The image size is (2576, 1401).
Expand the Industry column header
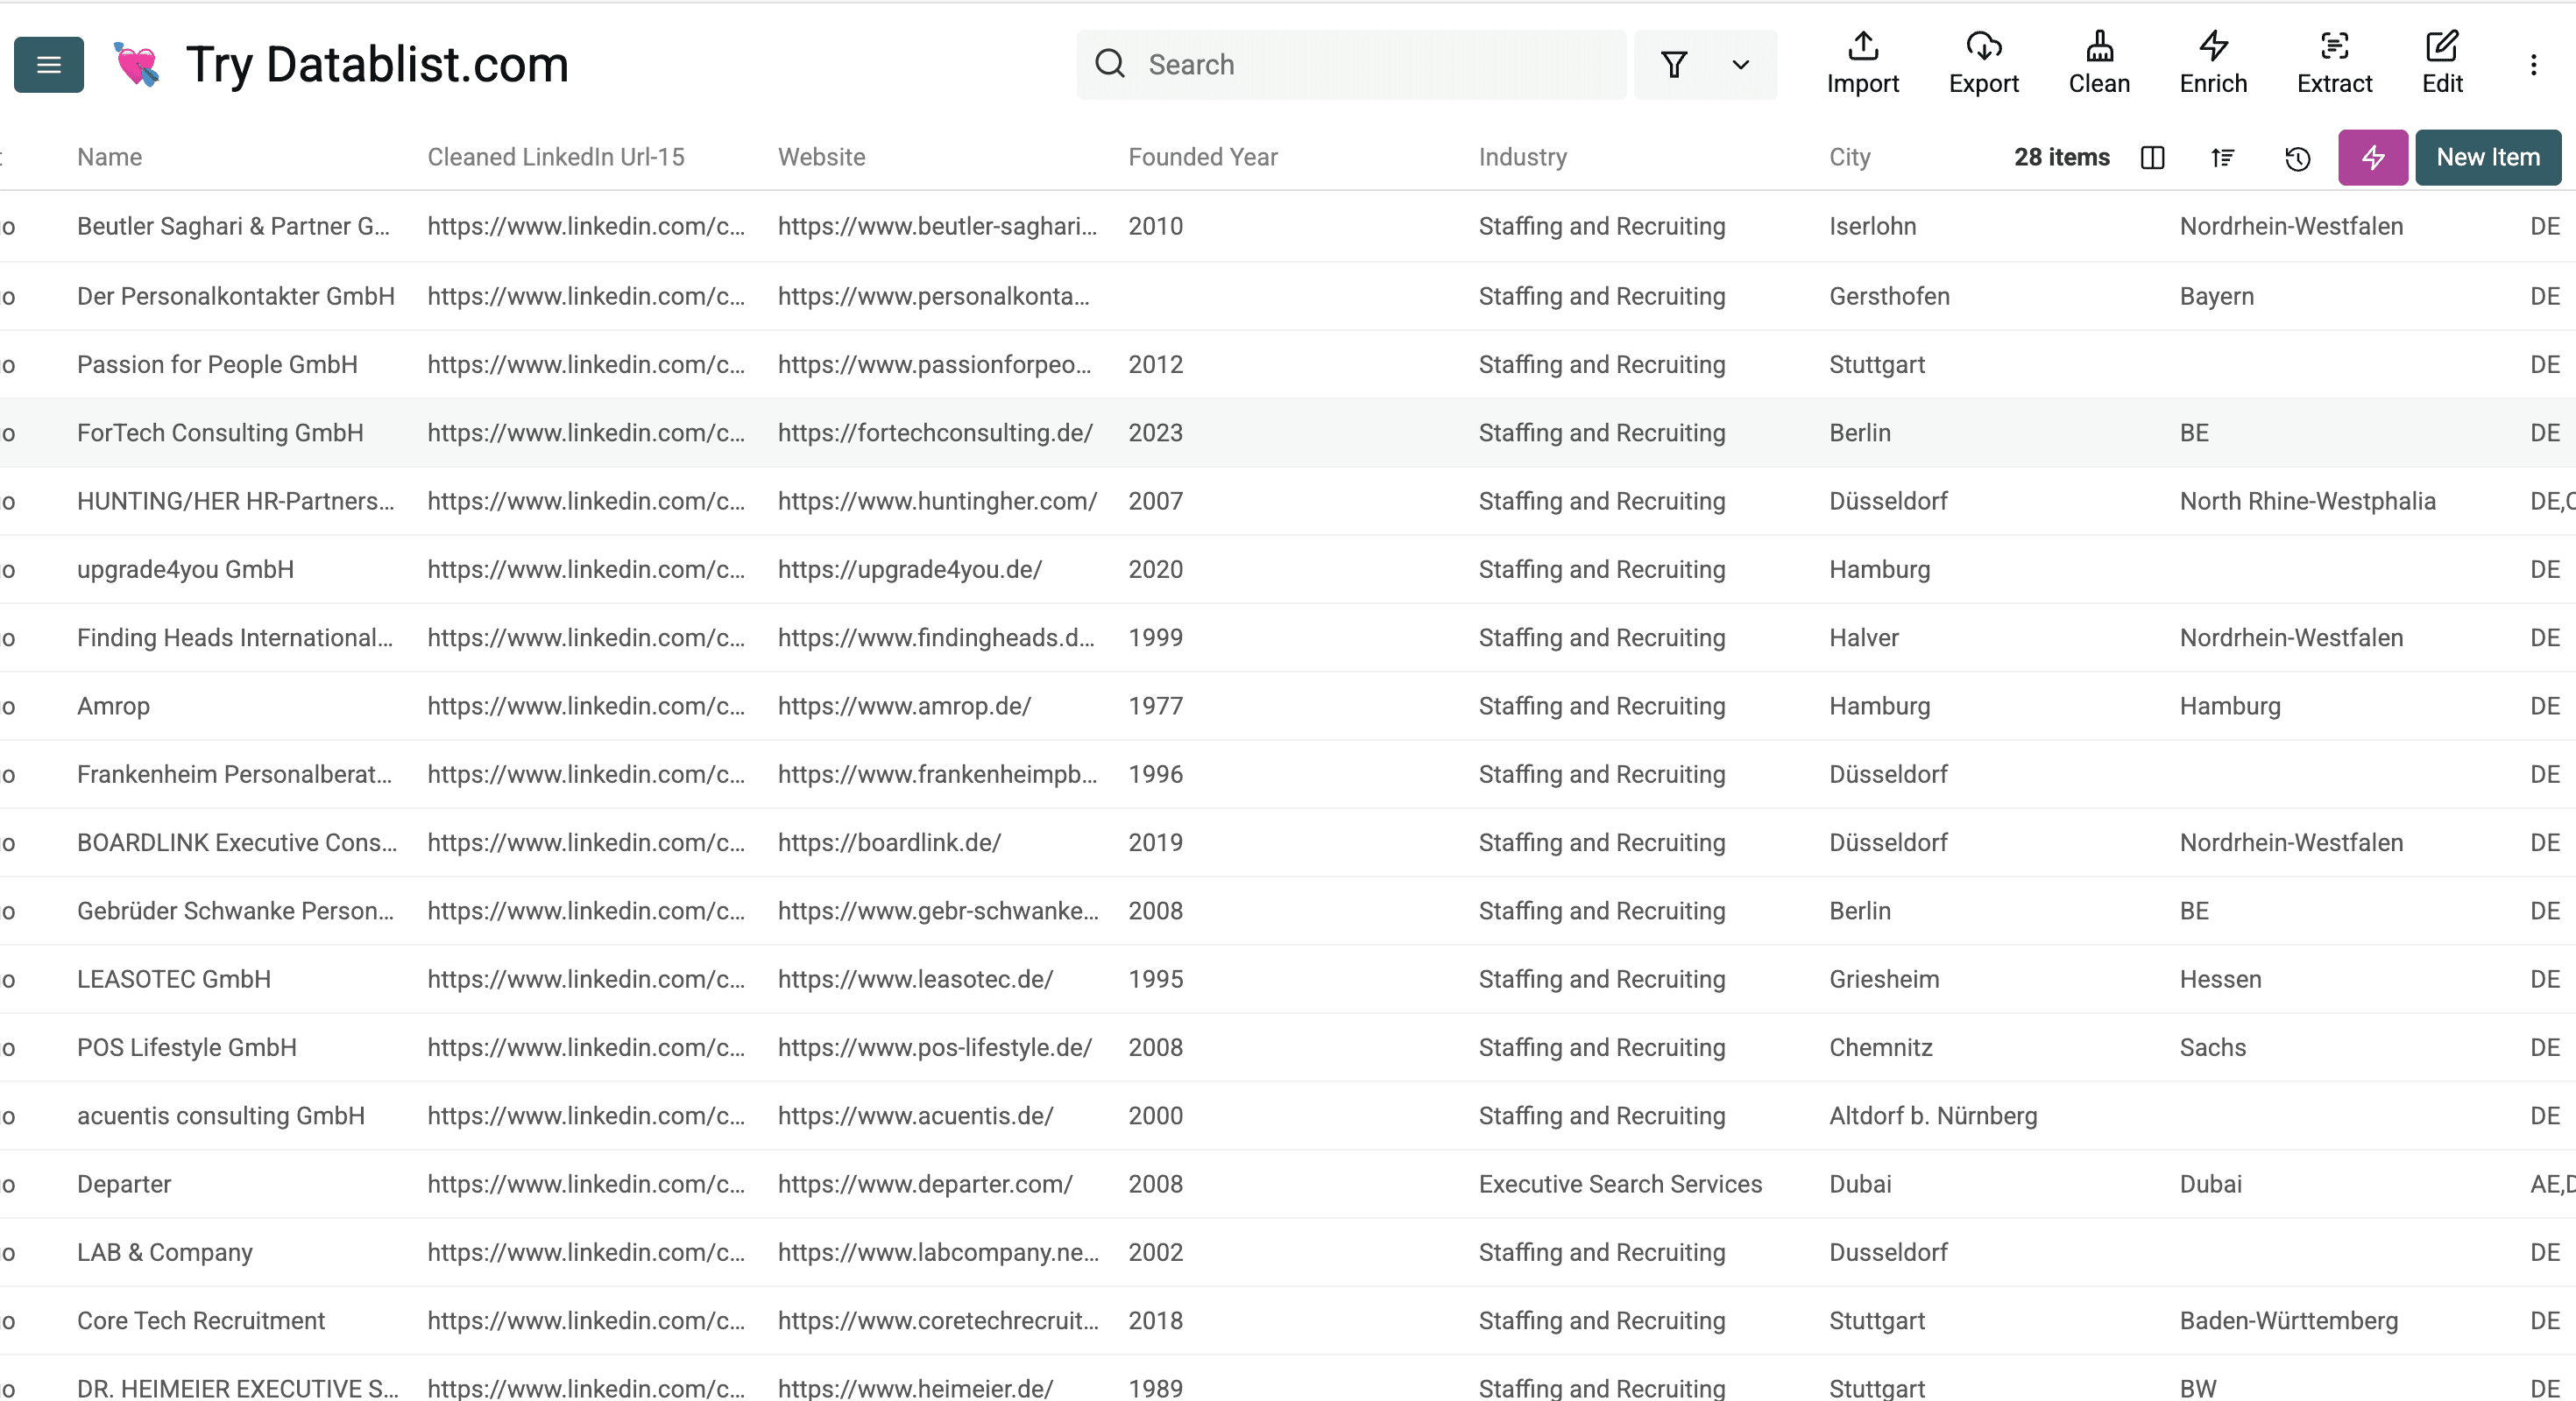coord(1522,157)
